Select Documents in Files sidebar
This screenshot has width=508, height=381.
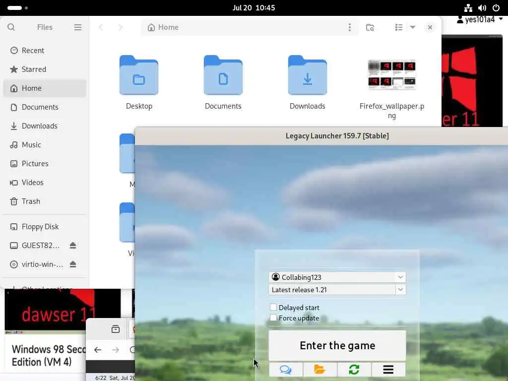click(x=45, y=107)
